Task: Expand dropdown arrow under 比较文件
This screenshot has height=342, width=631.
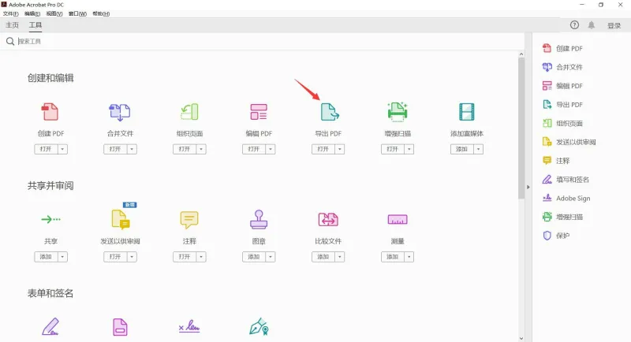Action: pyautogui.click(x=340, y=257)
